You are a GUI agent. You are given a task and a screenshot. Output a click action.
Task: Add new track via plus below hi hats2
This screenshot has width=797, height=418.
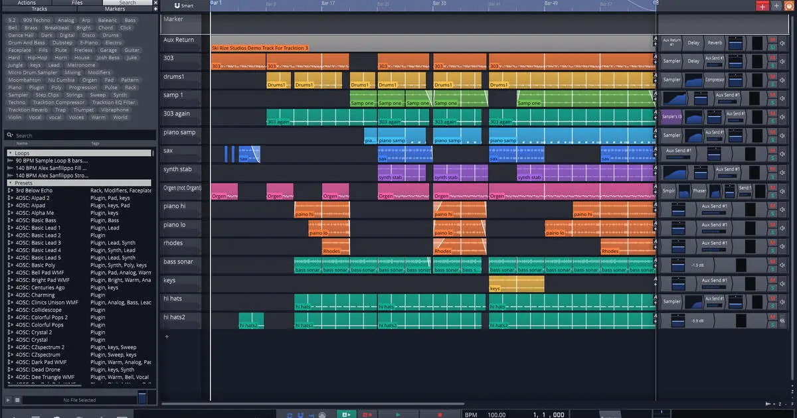point(167,336)
